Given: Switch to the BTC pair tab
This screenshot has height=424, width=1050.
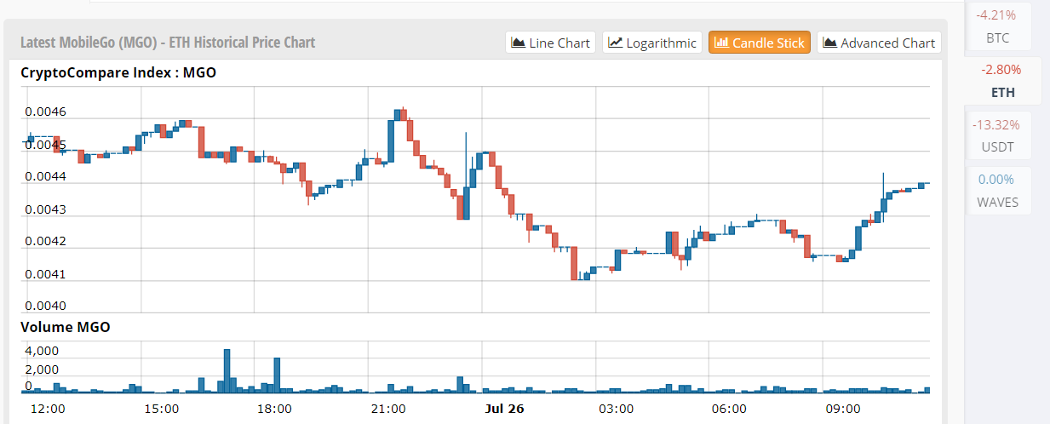Looking at the screenshot, I should [x=997, y=26].
